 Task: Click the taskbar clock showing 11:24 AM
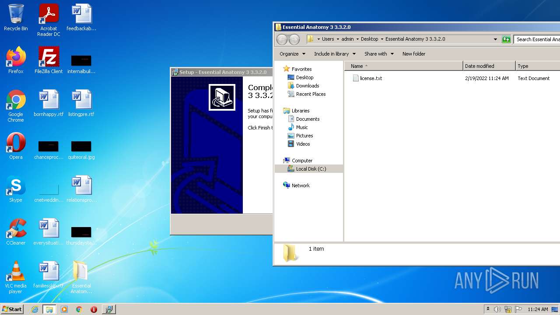click(x=538, y=309)
